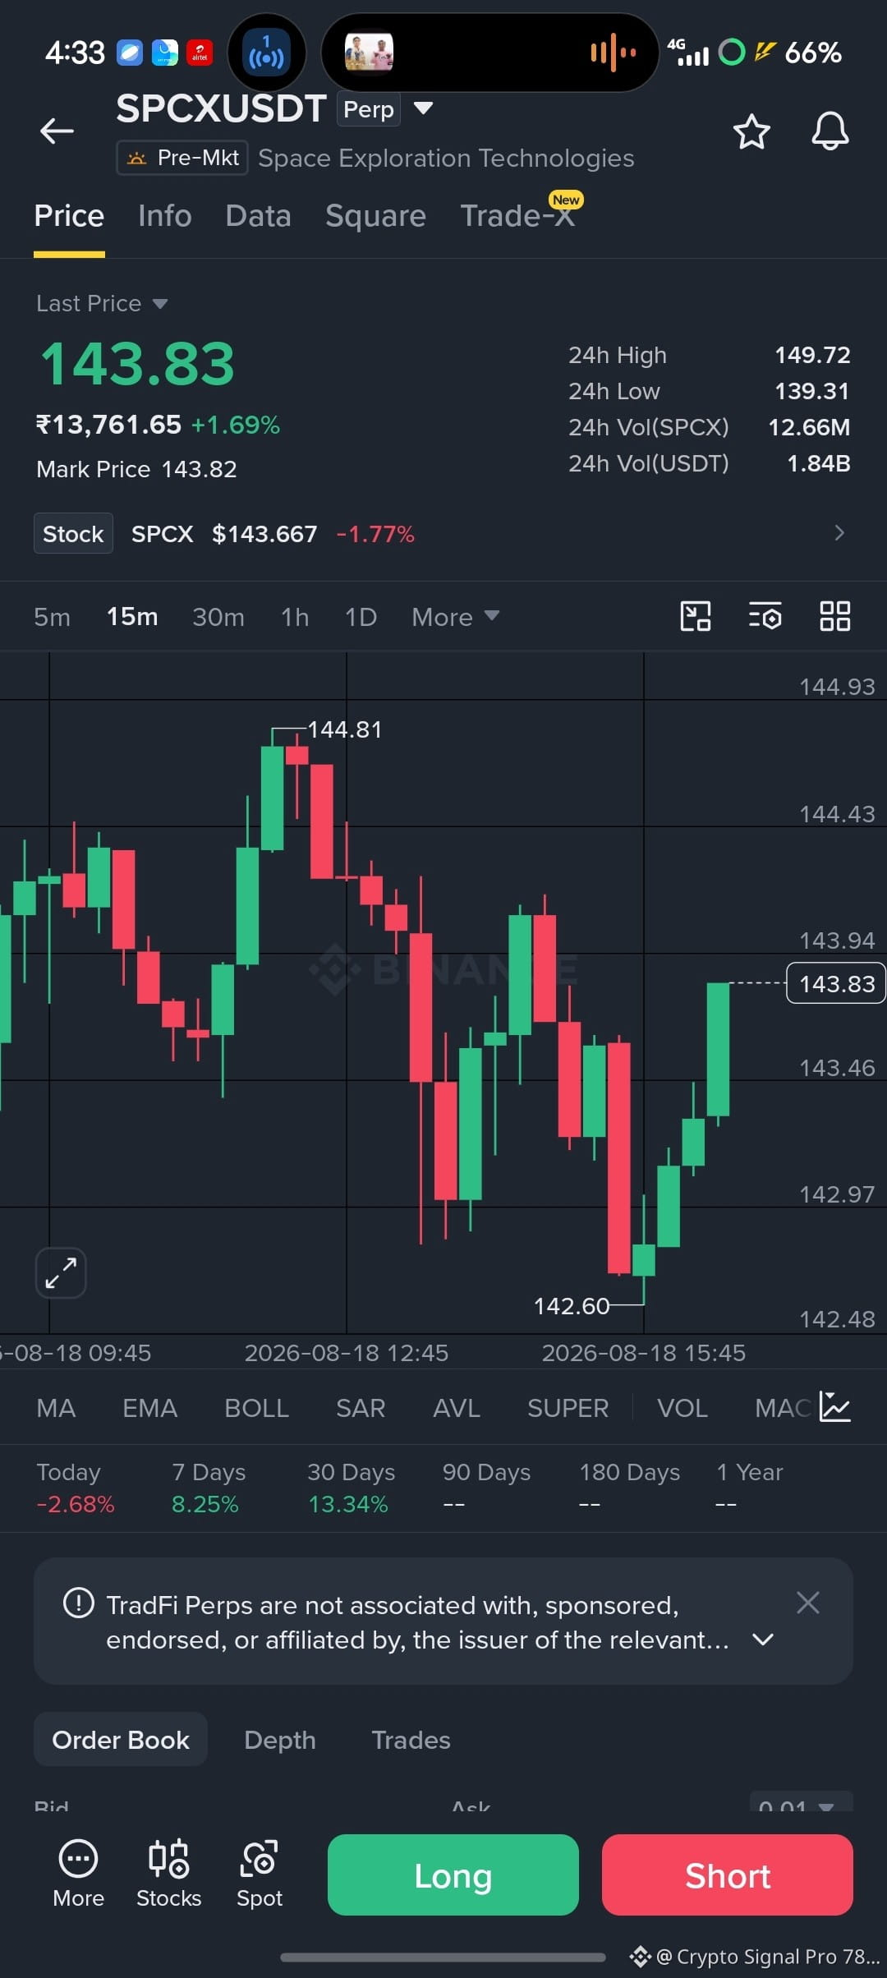Viewport: 887px width, 1978px height.
Task: Tap the Stock label badge
Action: pyautogui.click(x=73, y=533)
